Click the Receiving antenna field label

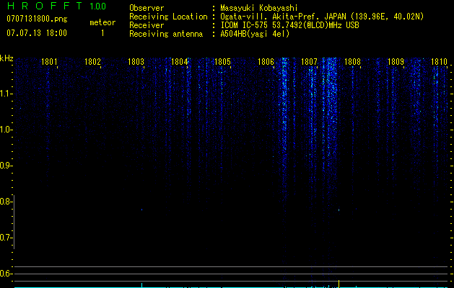(x=166, y=34)
